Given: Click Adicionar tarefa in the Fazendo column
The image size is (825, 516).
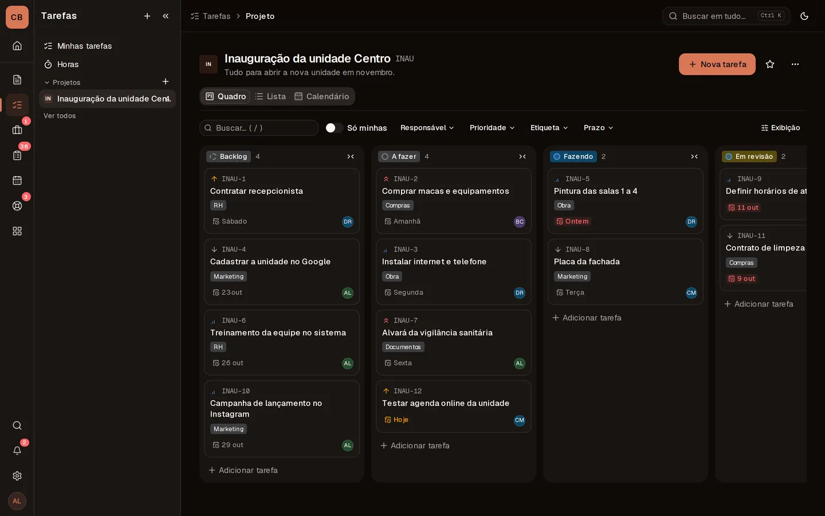Looking at the screenshot, I should 587,318.
